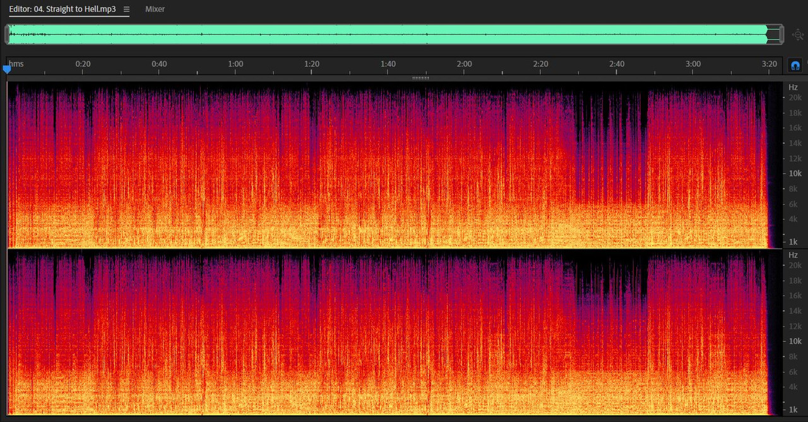This screenshot has width=808, height=422.
Task: Grab the right handle of overview navigator
Action: click(x=781, y=34)
